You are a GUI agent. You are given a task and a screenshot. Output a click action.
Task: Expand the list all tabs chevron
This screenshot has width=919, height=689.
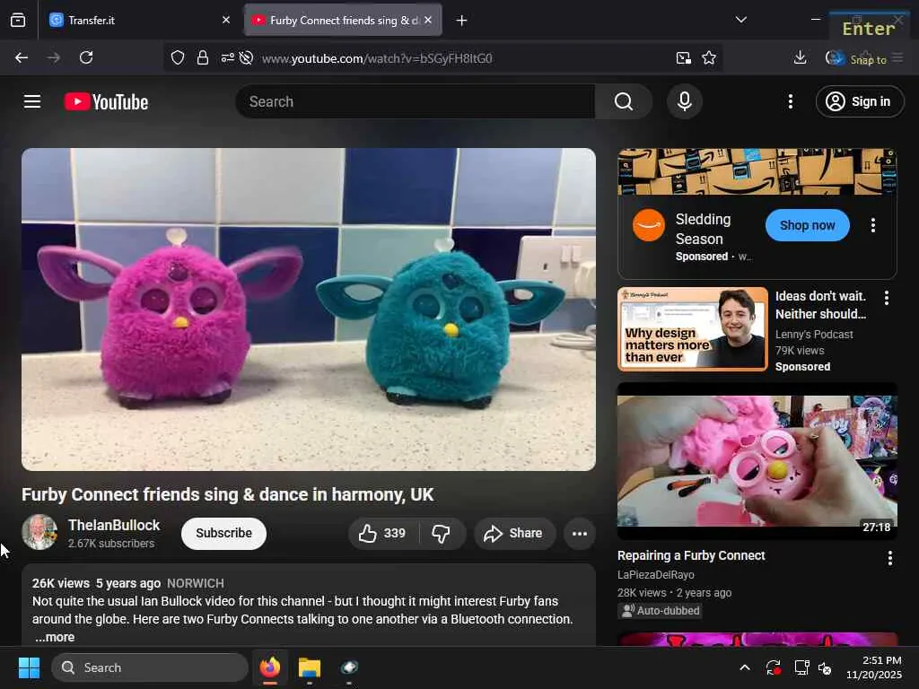(740, 20)
